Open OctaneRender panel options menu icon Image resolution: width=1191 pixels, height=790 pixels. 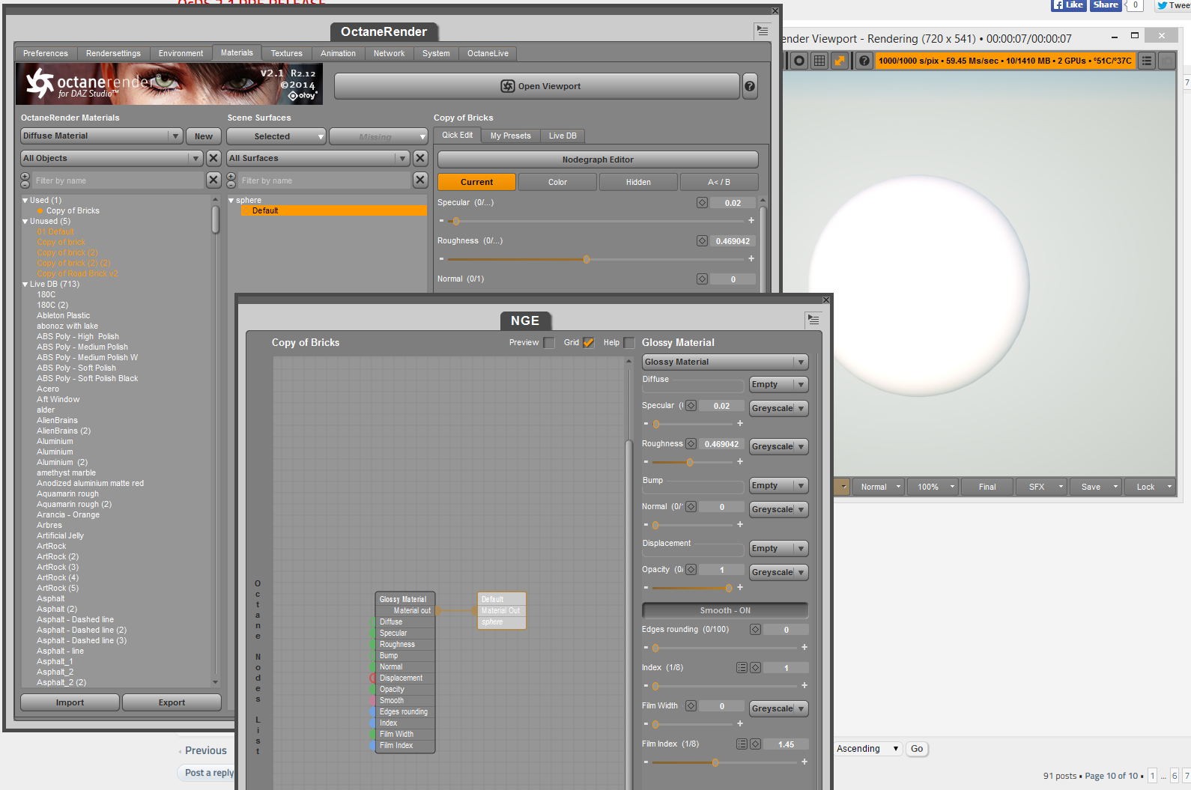click(763, 31)
